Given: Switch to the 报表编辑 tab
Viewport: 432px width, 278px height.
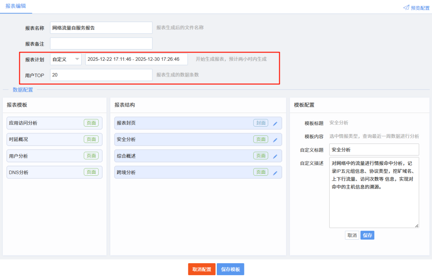Looking at the screenshot, I should pyautogui.click(x=16, y=6).
